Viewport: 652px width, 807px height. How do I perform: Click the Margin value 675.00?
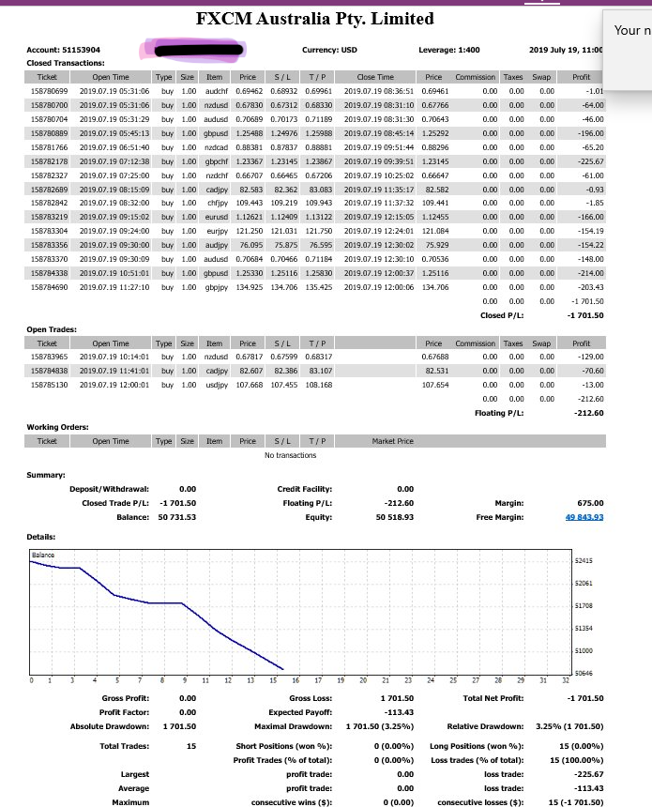click(x=590, y=503)
